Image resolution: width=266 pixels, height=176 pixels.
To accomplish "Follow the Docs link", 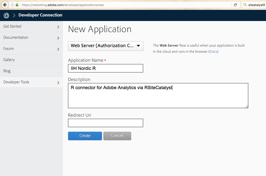I will pyautogui.click(x=213, y=51).
